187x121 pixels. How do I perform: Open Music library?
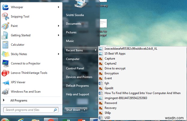click(x=70, y=41)
